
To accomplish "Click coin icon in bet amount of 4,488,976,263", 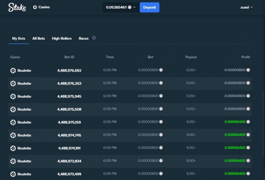I will pyautogui.click(x=161, y=83).
